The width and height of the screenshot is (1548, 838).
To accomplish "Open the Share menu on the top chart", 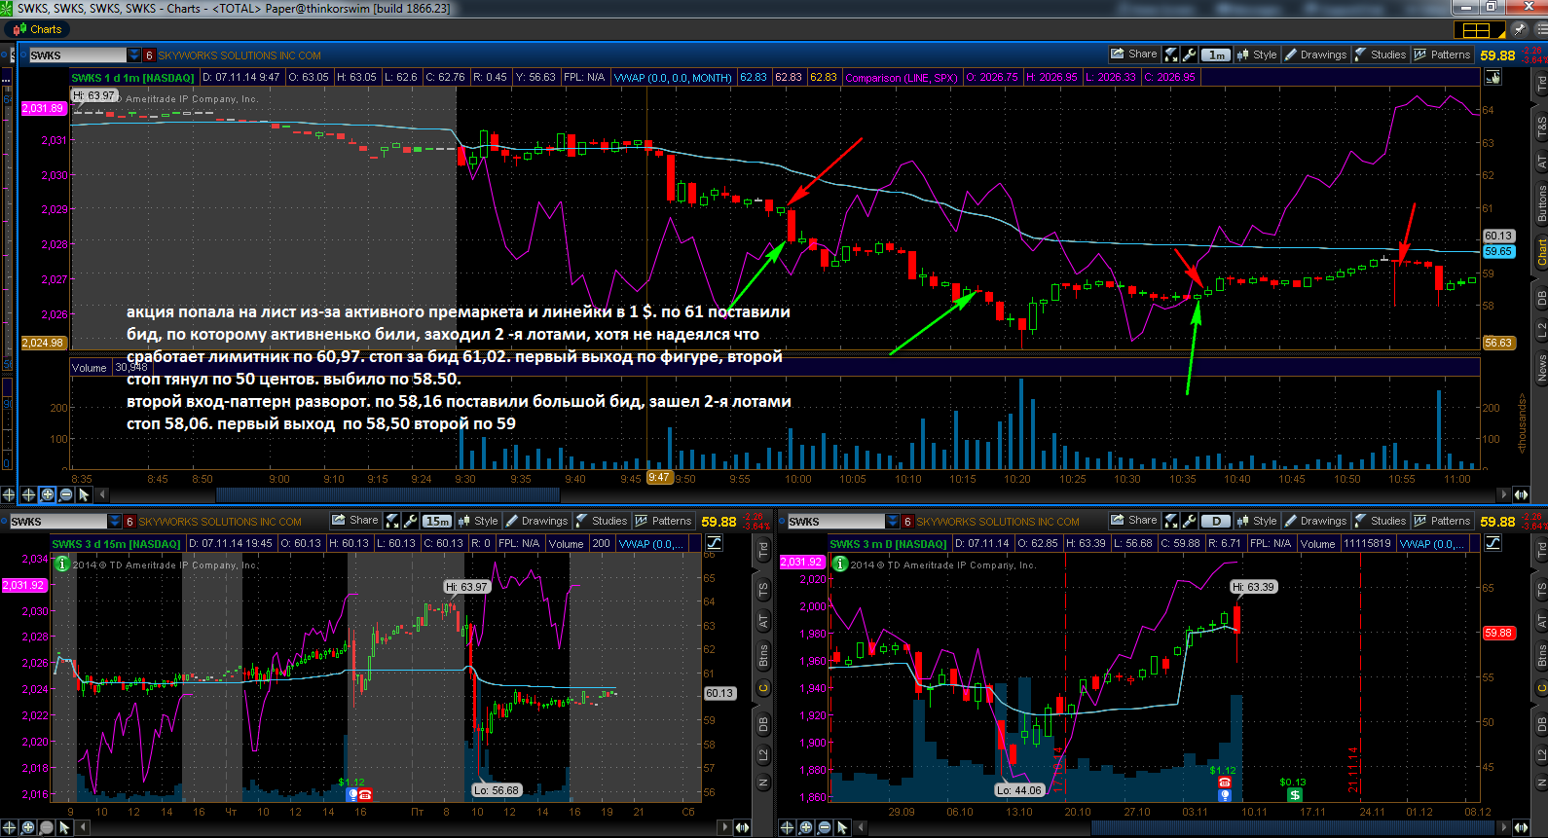I will [1134, 55].
